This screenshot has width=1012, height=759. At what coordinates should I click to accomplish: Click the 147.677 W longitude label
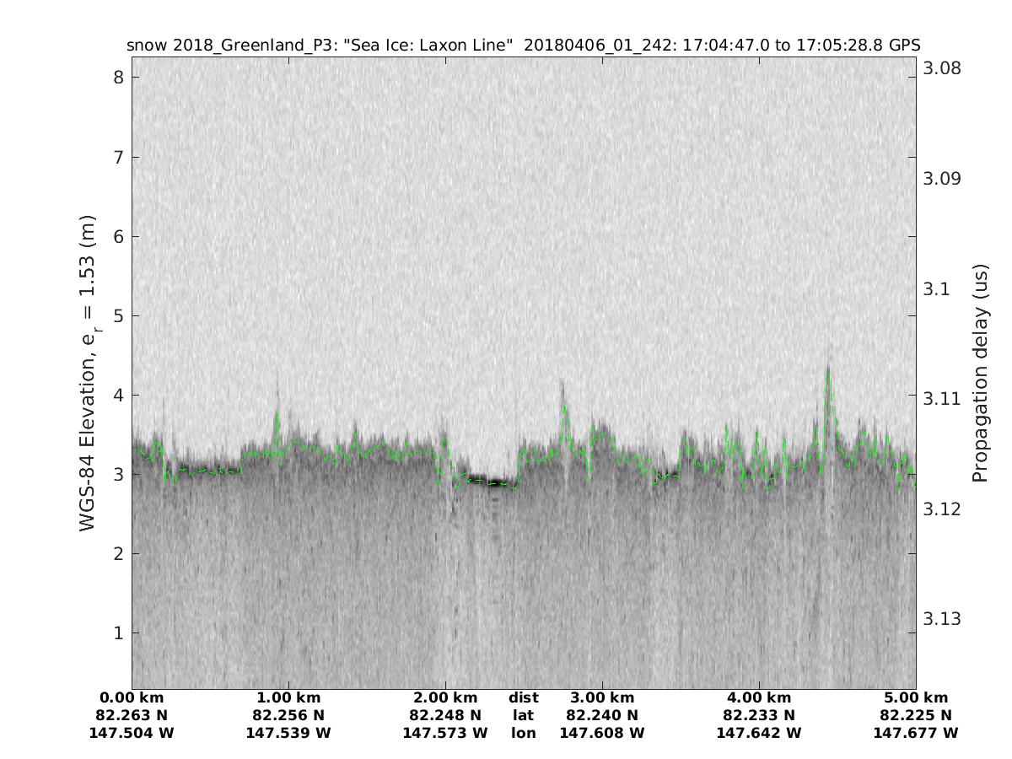click(916, 734)
